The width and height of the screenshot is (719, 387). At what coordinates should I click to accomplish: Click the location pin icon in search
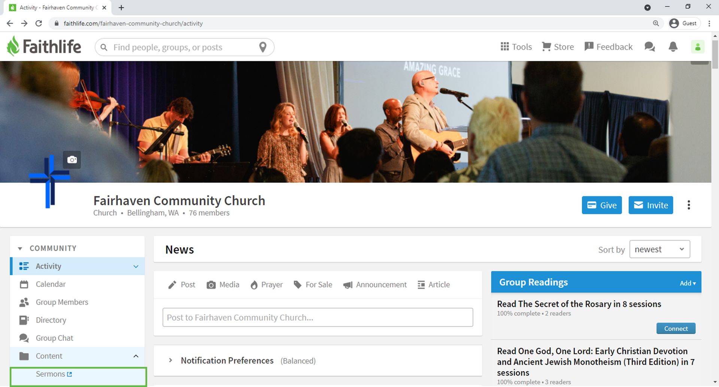263,47
